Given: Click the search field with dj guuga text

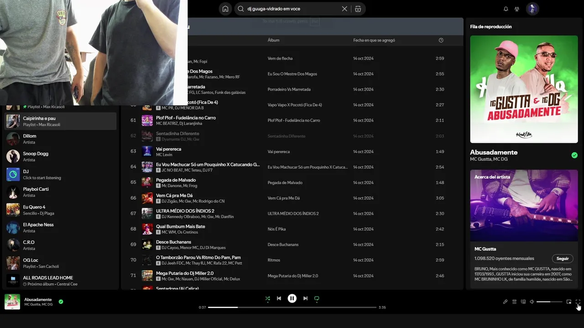Looking at the screenshot, I should pos(292,9).
